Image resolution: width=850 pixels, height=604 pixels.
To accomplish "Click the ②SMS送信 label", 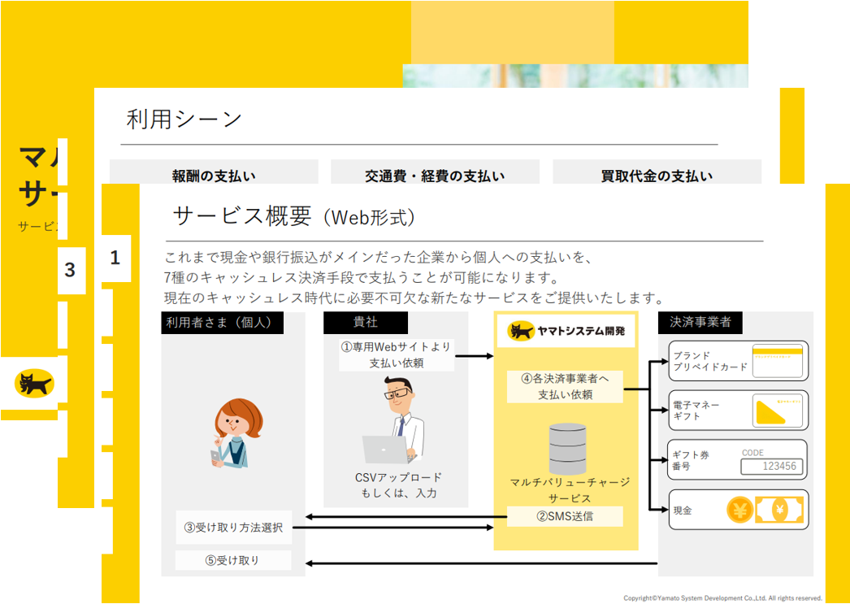I will pyautogui.click(x=566, y=516).
